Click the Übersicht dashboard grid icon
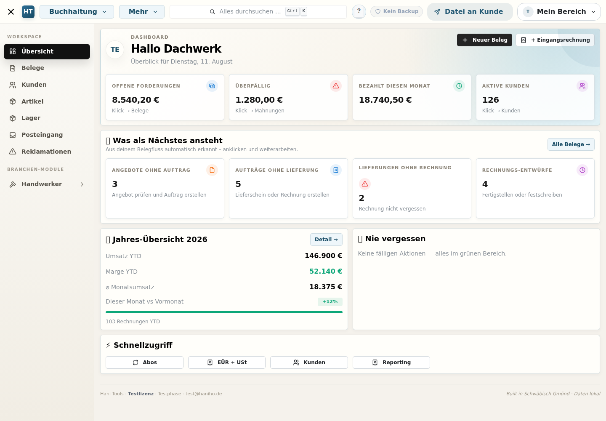606x421 pixels. pos(13,51)
